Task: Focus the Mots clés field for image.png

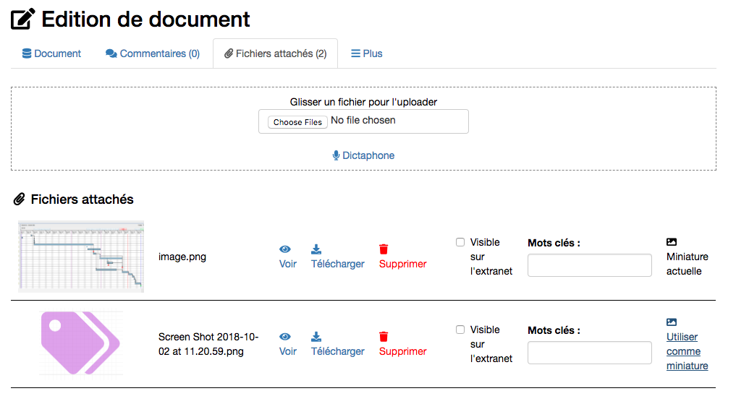Action: (589, 265)
